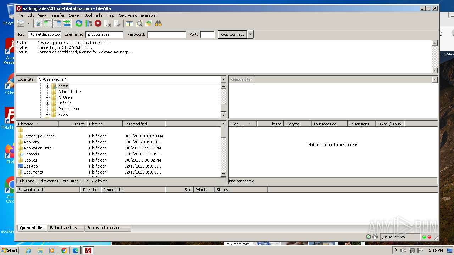Image resolution: width=454 pixels, height=255 pixels.
Task: Toggle synchronized browsing
Action: click(x=149, y=23)
